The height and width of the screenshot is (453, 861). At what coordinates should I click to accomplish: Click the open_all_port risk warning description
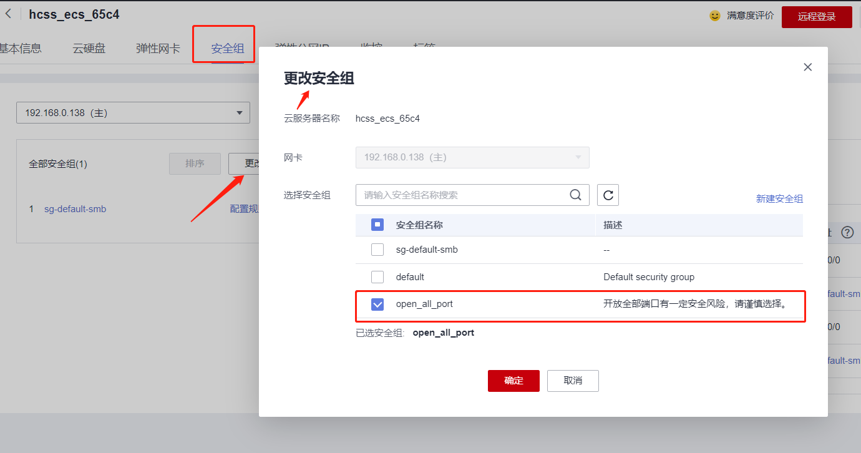(x=694, y=304)
